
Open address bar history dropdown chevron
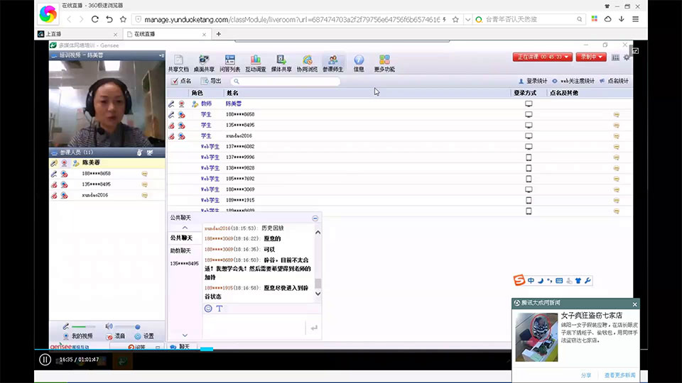click(467, 19)
